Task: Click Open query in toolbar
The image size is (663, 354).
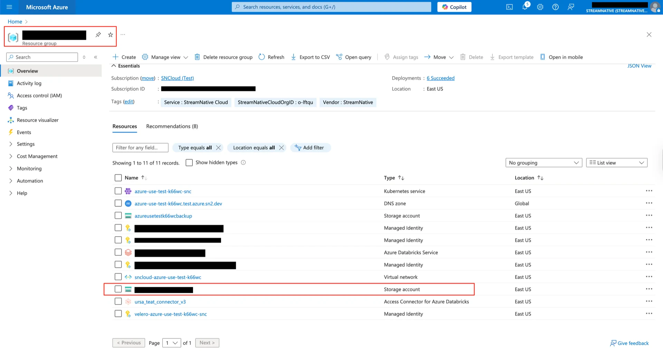Action: (x=354, y=57)
